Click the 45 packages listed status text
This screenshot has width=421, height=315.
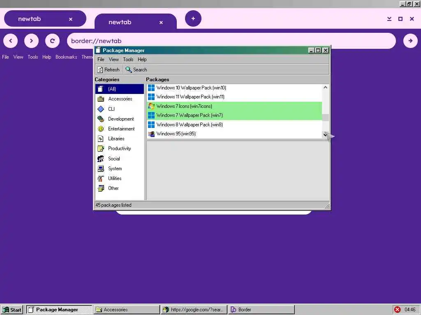click(x=113, y=205)
